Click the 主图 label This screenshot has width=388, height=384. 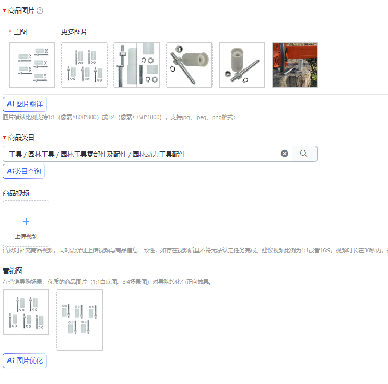[x=20, y=32]
